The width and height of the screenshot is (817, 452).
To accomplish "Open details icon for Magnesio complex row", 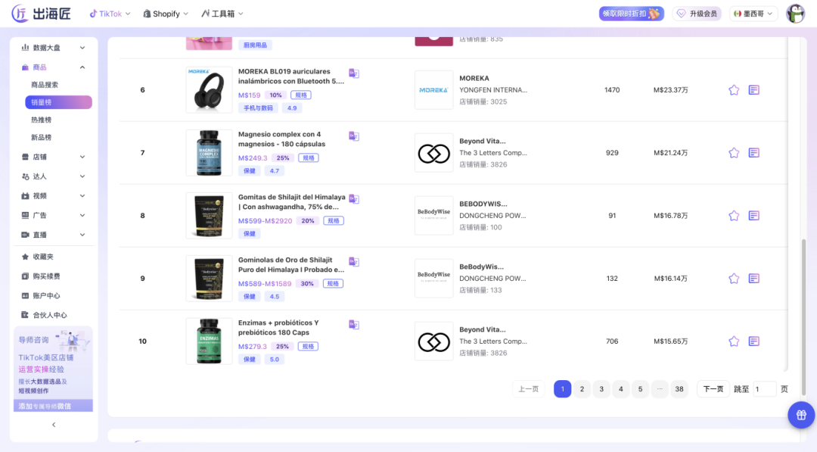I will coord(754,153).
